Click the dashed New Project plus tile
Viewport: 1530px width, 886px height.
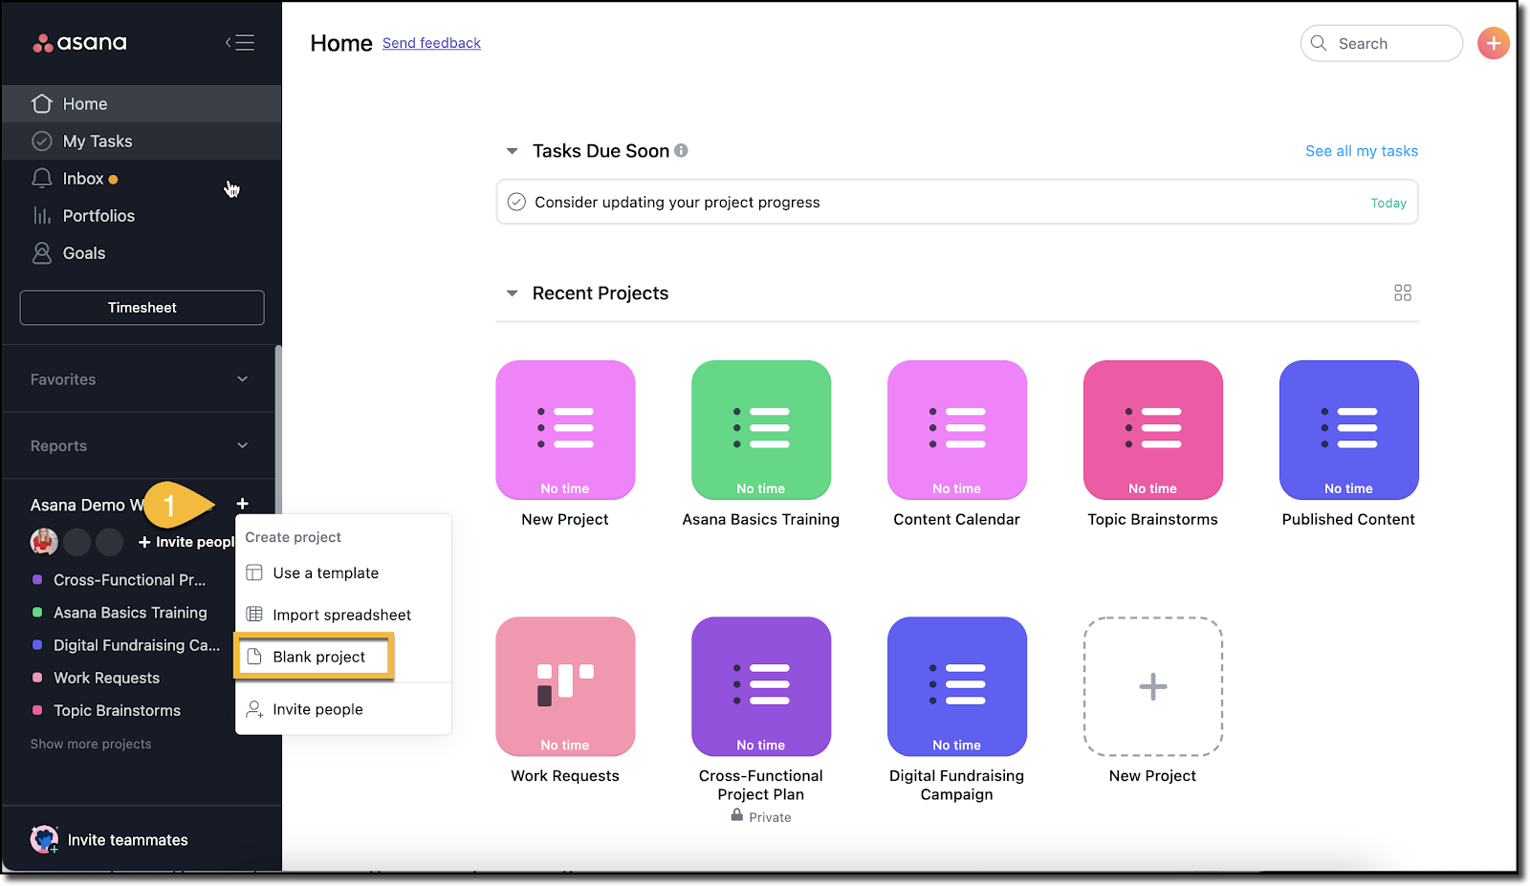[1153, 686]
